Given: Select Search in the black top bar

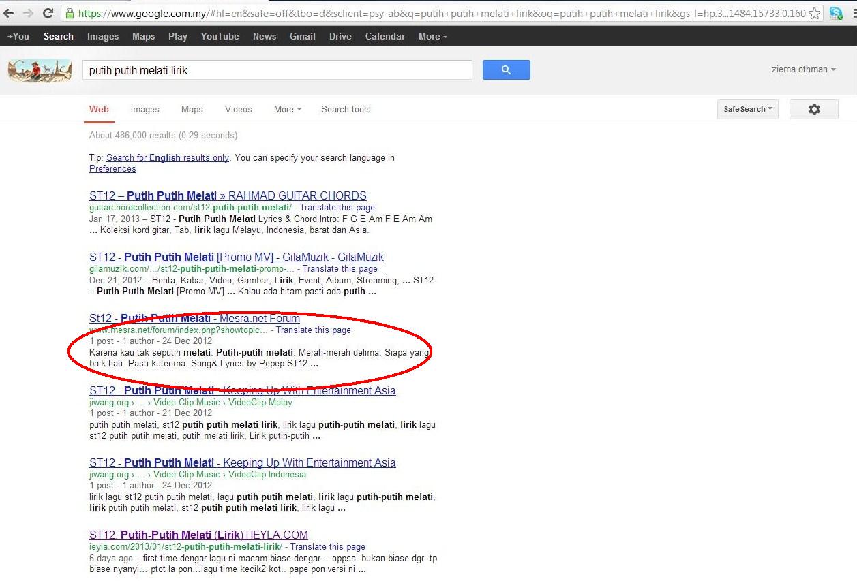Looking at the screenshot, I should click(58, 36).
